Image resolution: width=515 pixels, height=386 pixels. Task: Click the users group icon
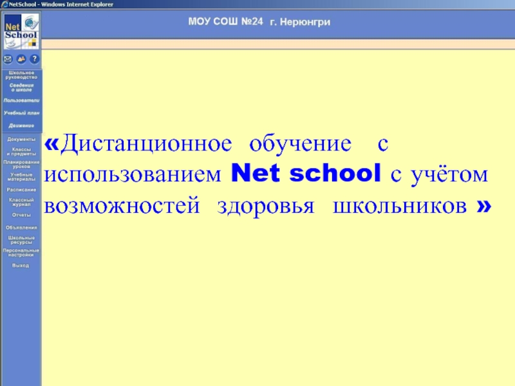(21, 59)
